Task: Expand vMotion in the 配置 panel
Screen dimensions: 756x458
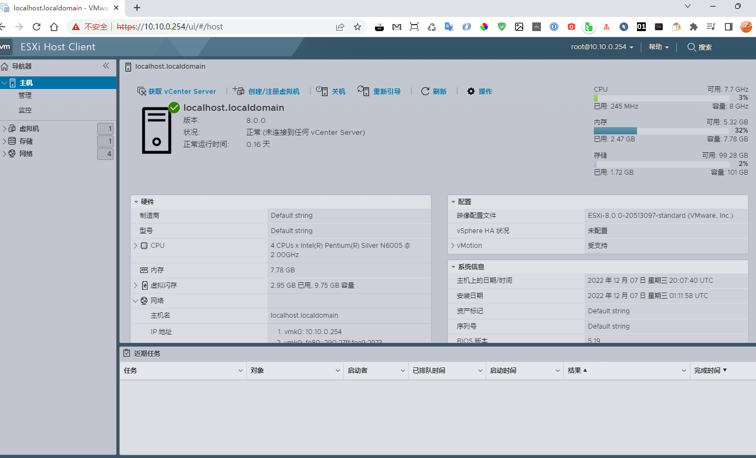Action: point(452,245)
